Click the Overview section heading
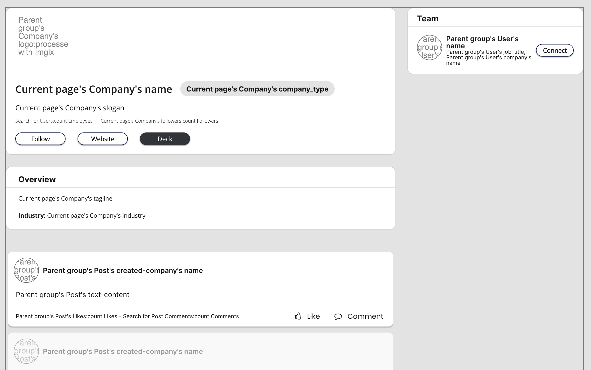Image resolution: width=591 pixels, height=370 pixels. point(37,179)
